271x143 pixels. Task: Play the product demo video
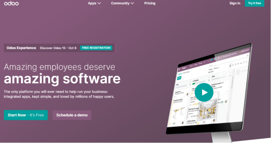tap(204, 92)
